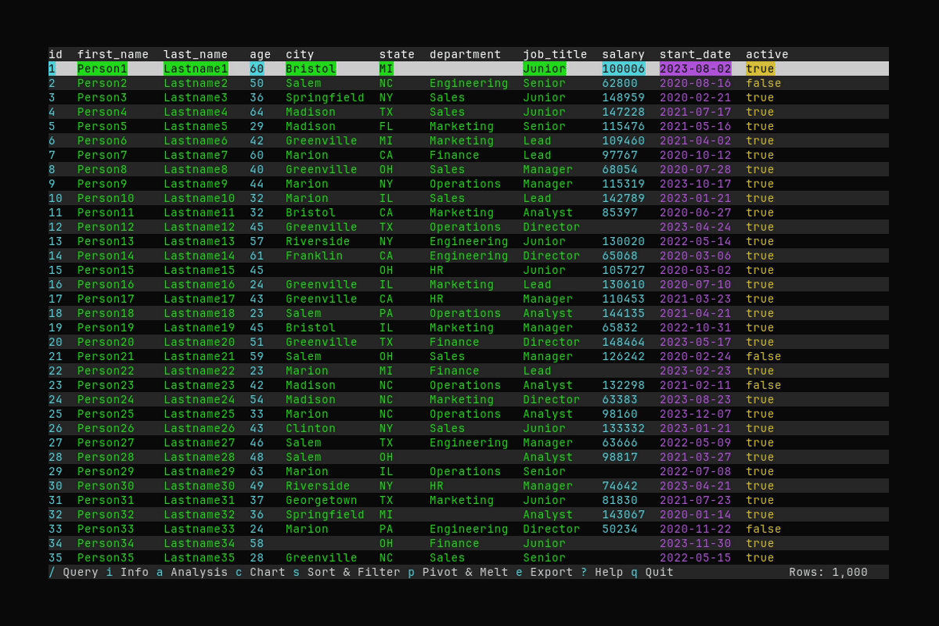Toggle Person2's false active value

[765, 83]
